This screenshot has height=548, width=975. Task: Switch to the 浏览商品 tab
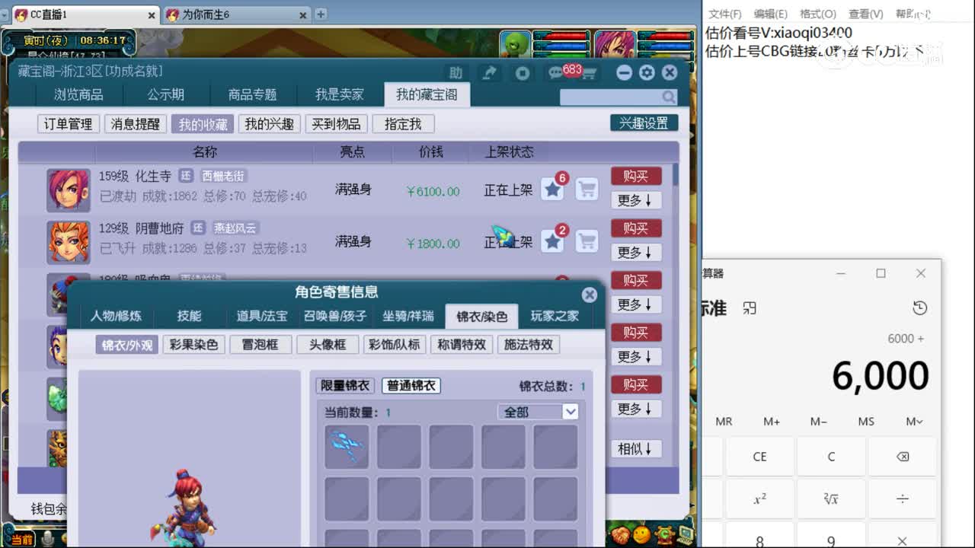(x=78, y=94)
